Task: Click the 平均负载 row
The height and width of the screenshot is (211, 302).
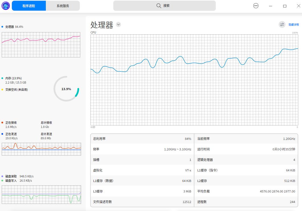Action: [x=246, y=191]
